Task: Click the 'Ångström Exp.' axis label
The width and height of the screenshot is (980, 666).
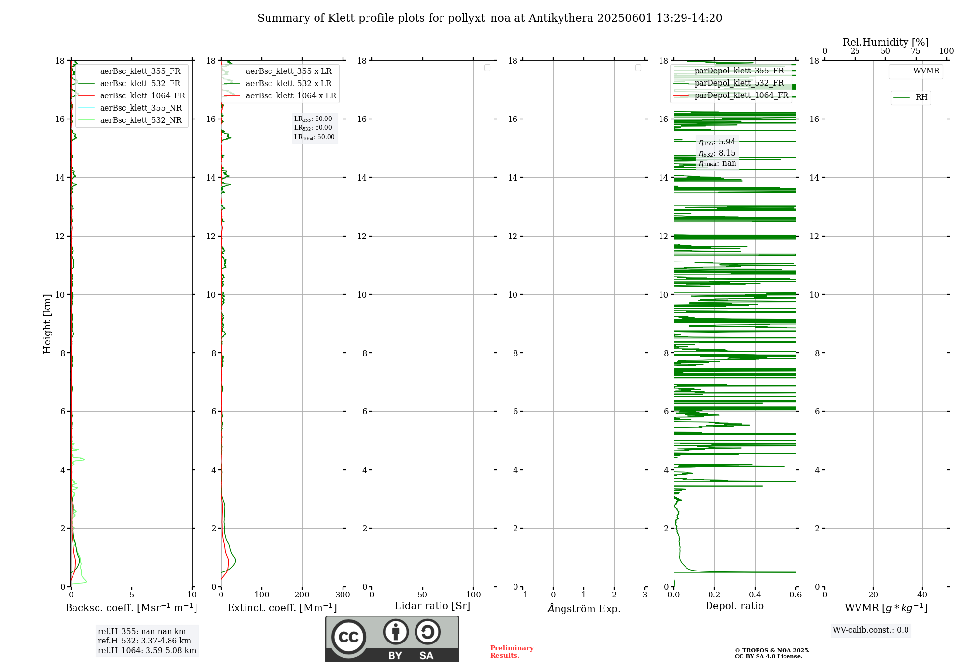Action: click(584, 608)
